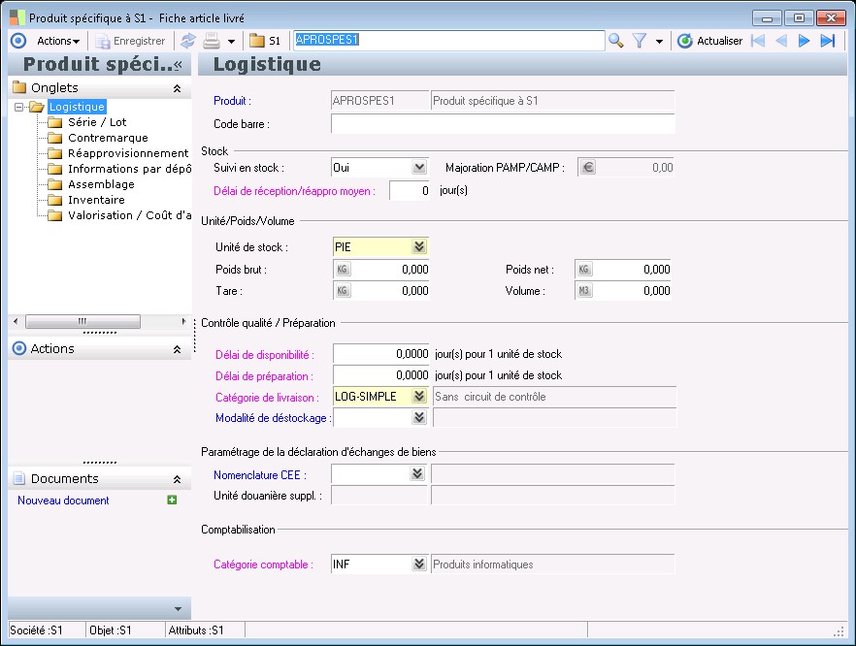Click the funnel filter icon
856x646 pixels.
pyautogui.click(x=640, y=41)
